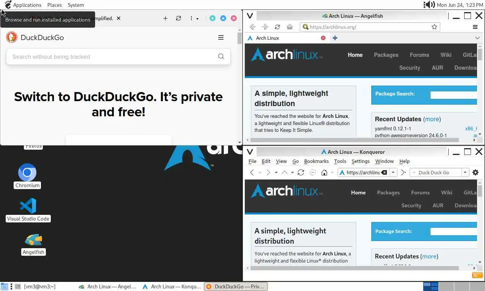485x291 pixels.
Task: Open the Settings menu in Konqueror
Action: 360,161
